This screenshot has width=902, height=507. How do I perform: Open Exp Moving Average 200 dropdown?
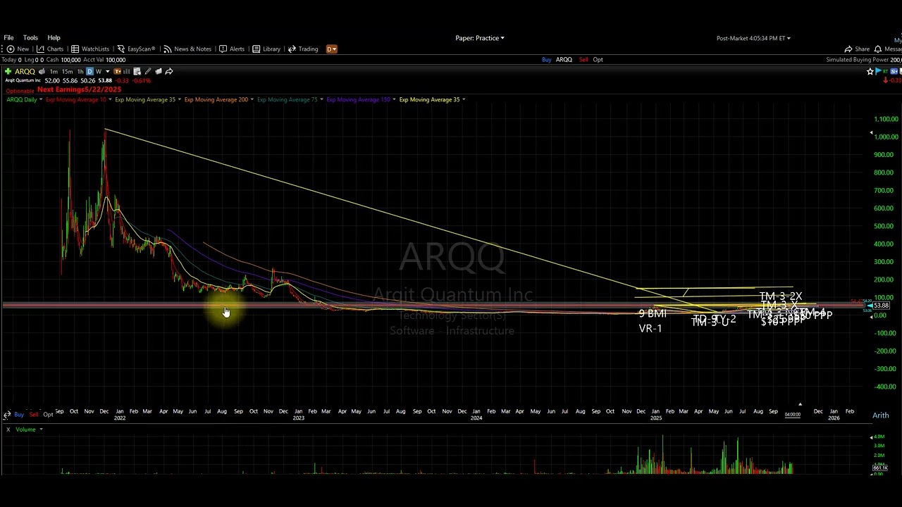[252, 99]
